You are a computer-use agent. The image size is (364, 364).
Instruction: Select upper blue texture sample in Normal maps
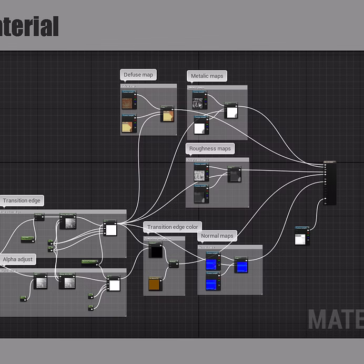click(213, 261)
